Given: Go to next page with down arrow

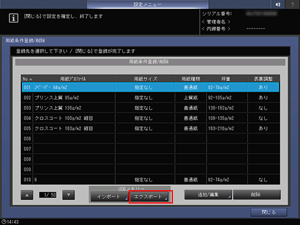Looking at the screenshot, I should point(68,195).
